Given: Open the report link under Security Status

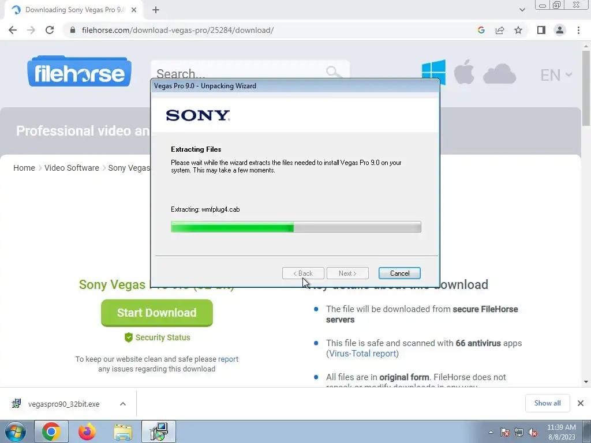Looking at the screenshot, I should [229, 359].
